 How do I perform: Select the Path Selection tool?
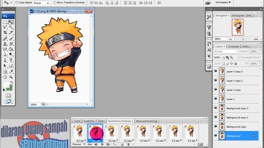click(5, 66)
